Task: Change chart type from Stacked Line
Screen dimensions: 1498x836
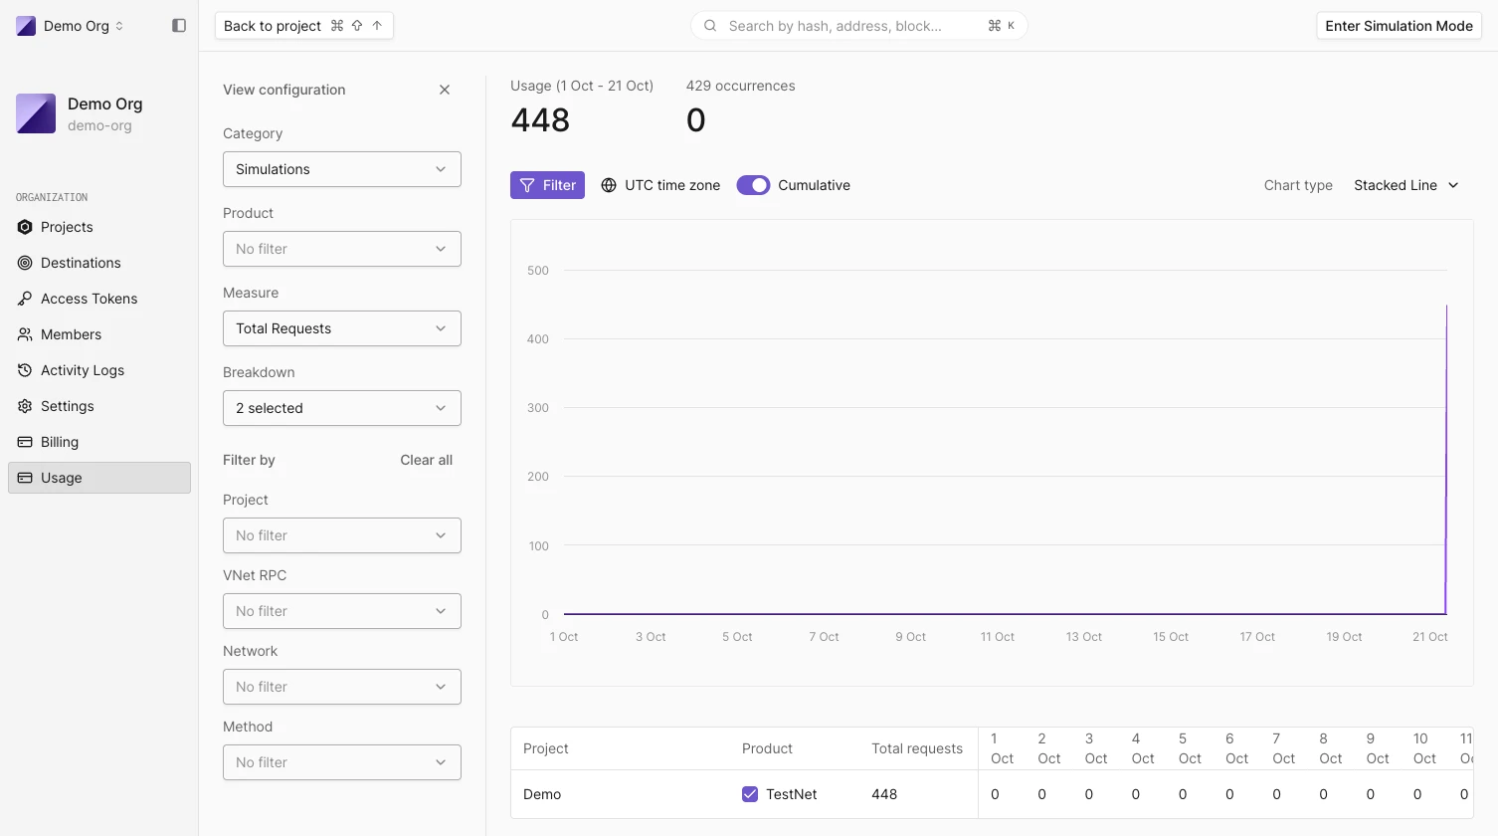Action: (x=1406, y=185)
